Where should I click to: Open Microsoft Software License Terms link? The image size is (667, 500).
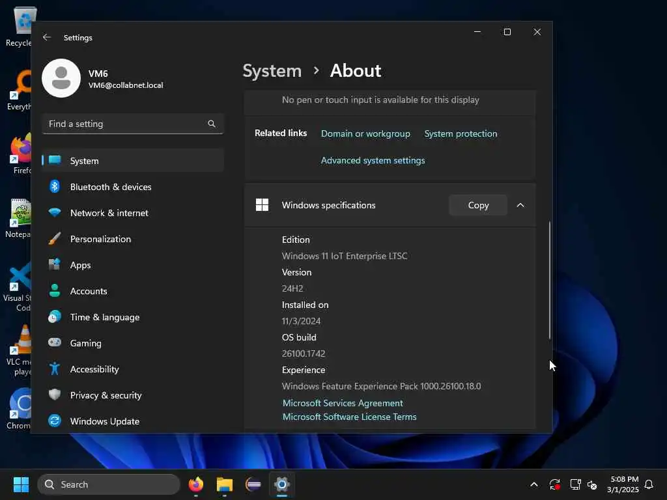(349, 417)
